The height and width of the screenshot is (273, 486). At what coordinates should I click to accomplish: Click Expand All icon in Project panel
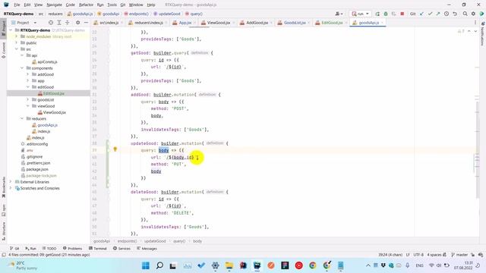pos(59,23)
